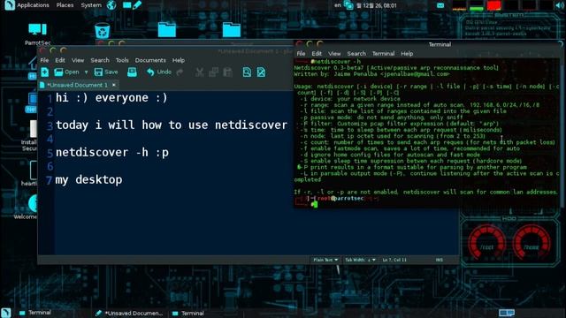Open the System menu in top panel

tap(91, 5)
